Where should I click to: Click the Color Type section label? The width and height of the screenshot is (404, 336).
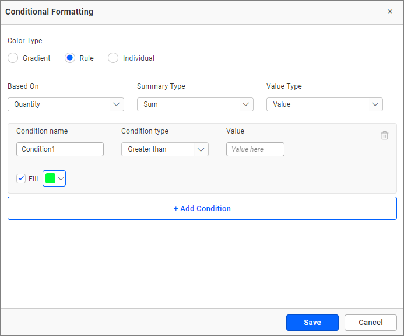[25, 41]
